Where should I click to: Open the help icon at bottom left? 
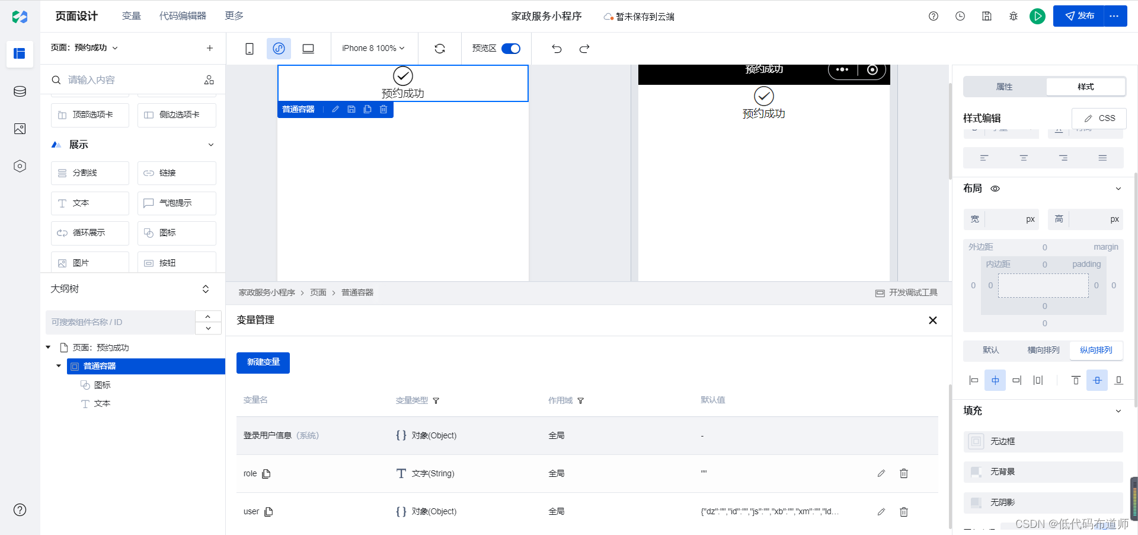[20, 509]
